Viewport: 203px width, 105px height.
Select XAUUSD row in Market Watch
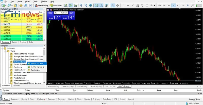[22, 24]
